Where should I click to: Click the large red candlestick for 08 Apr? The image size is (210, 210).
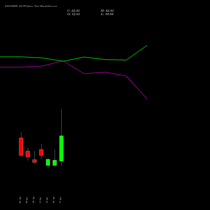(x=21, y=147)
